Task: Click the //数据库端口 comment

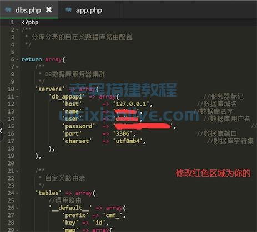Action: (217, 133)
